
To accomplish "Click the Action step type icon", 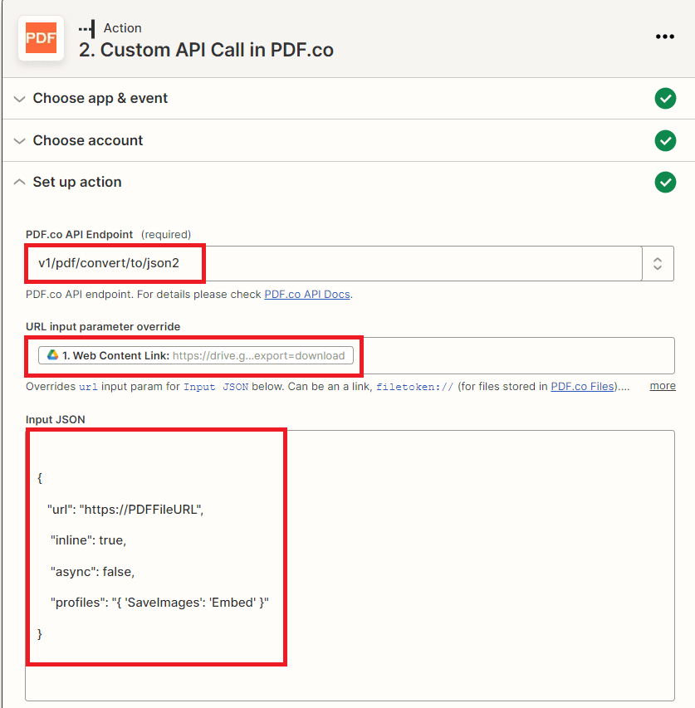I will 87,28.
